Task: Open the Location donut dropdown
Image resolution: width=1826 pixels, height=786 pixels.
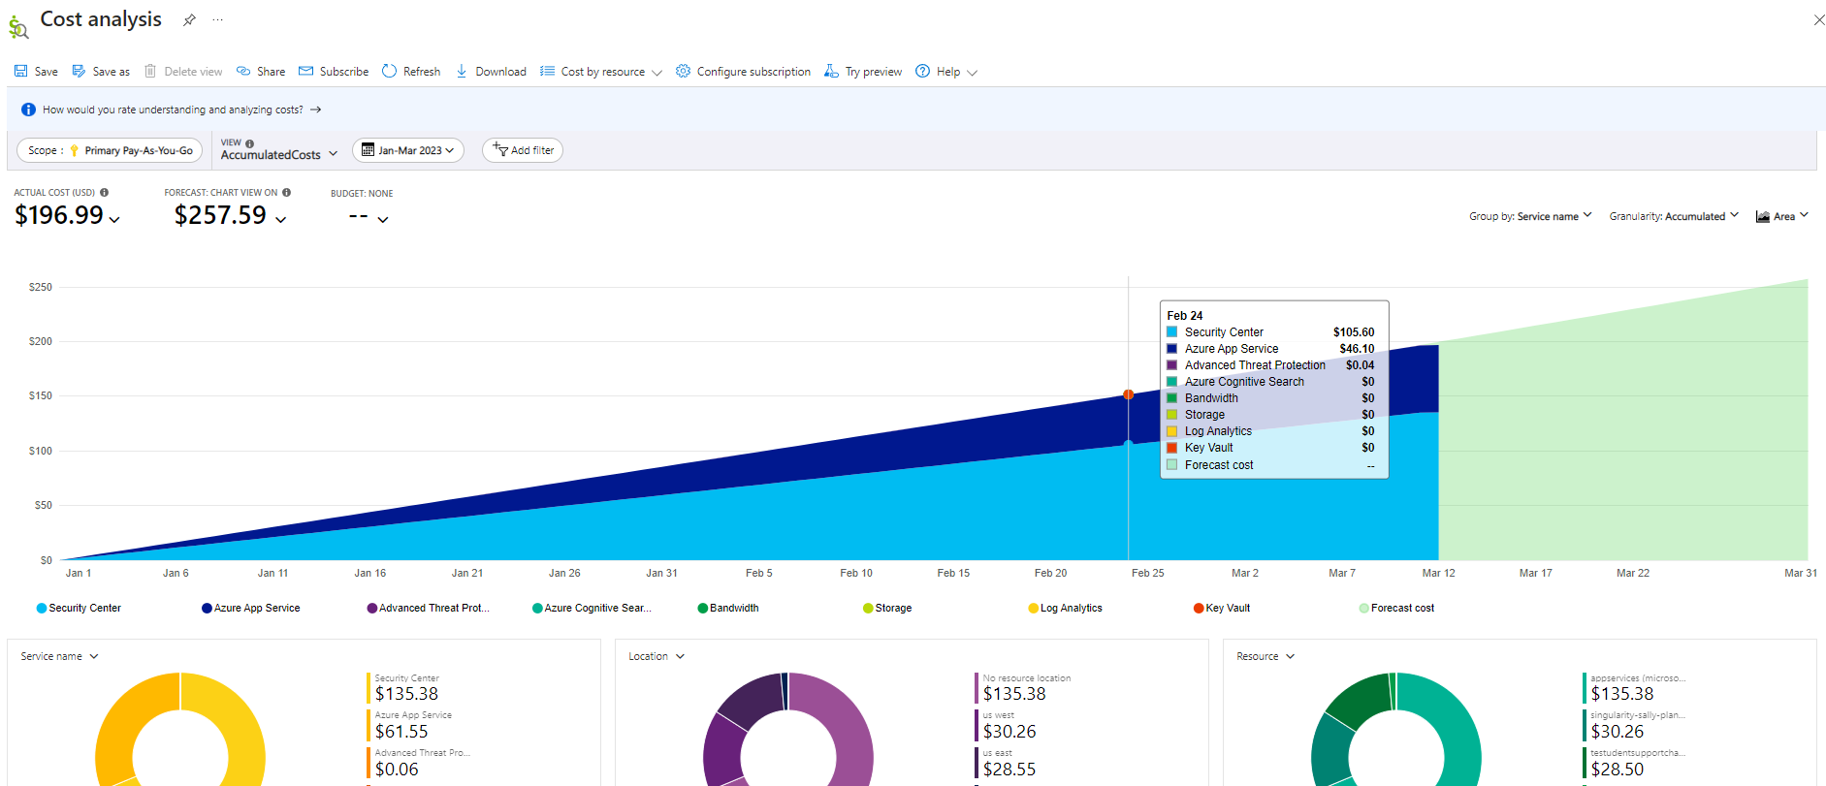Action: (x=657, y=656)
